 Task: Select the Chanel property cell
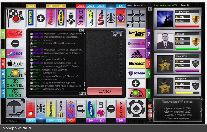click(15, 83)
